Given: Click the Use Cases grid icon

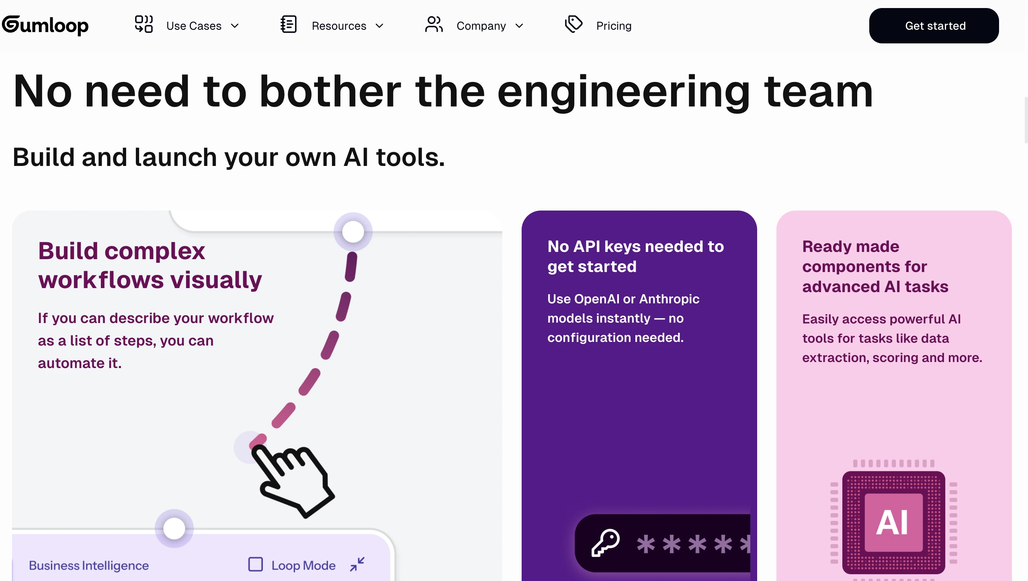Looking at the screenshot, I should (143, 25).
